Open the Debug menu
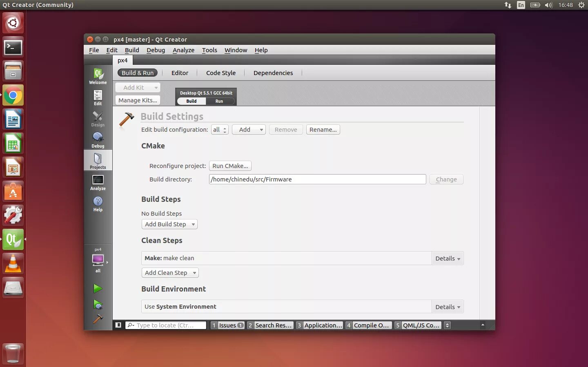 pos(156,50)
